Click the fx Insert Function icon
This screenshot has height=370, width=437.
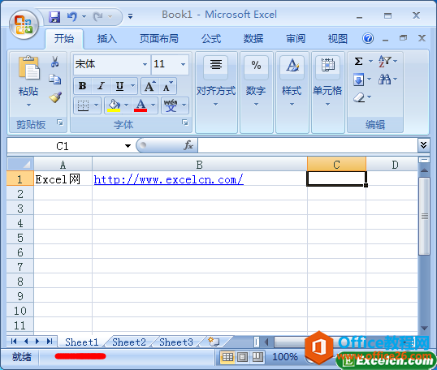188,145
